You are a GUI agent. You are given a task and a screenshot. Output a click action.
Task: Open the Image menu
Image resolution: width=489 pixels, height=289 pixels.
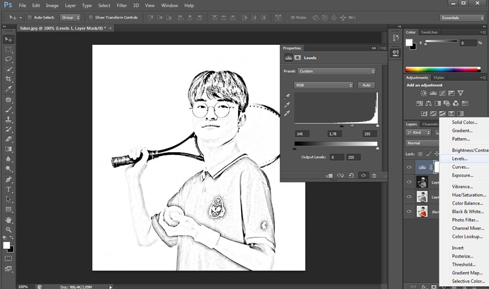[x=52, y=5]
